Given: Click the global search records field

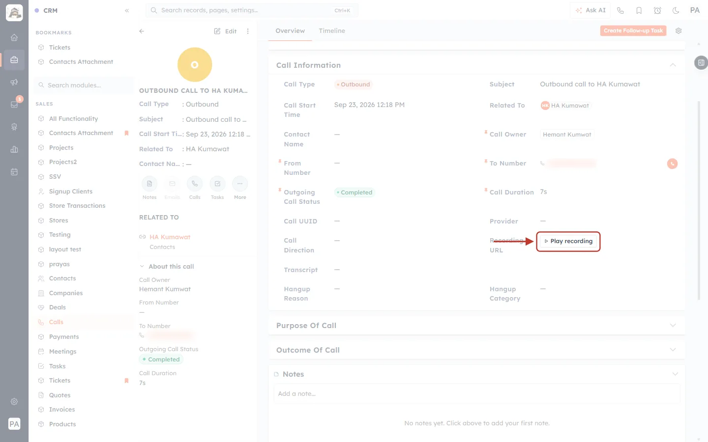Looking at the screenshot, I should (x=252, y=10).
